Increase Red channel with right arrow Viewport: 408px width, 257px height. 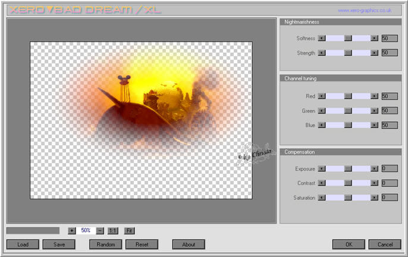(374, 96)
